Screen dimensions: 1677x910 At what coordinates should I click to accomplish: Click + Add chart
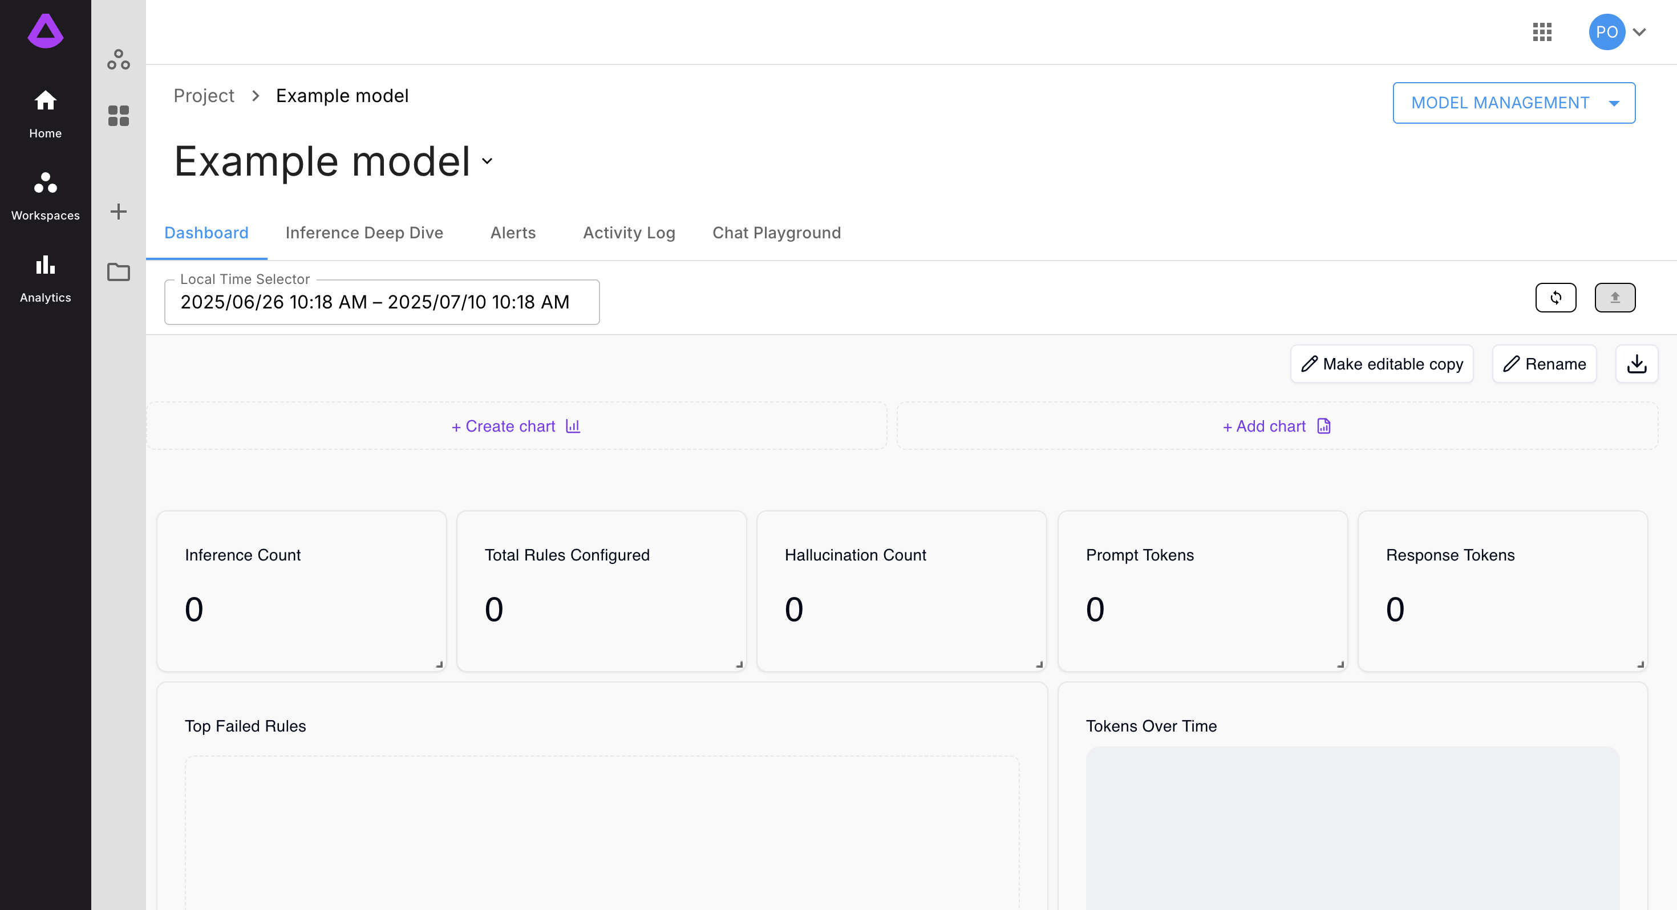point(1277,426)
